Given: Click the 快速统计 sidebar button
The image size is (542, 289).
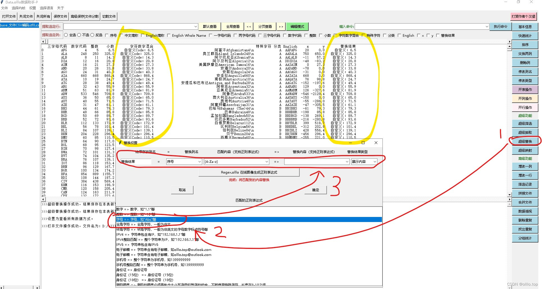Looking at the screenshot, I should click(525, 36).
